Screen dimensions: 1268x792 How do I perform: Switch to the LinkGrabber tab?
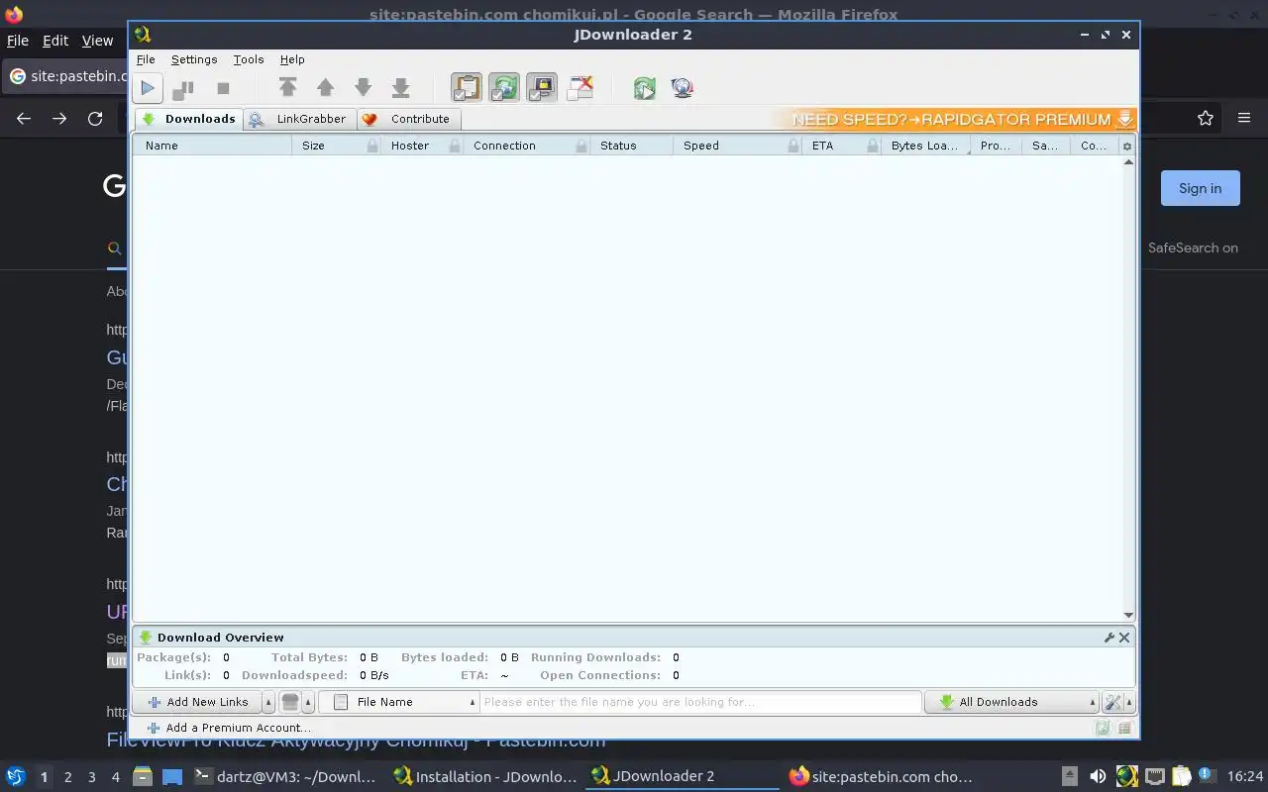[299, 119]
